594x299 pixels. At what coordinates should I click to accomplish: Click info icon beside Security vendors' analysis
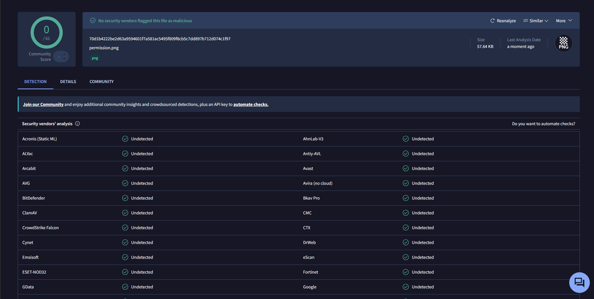(78, 124)
